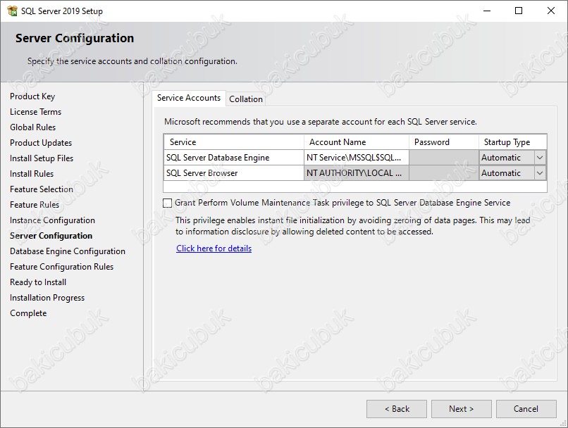The width and height of the screenshot is (568, 428).
Task: Click the Product Key step in sidebar
Action: [x=32, y=96]
